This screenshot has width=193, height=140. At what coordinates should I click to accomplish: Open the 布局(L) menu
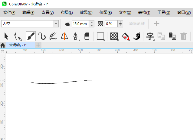67,12
